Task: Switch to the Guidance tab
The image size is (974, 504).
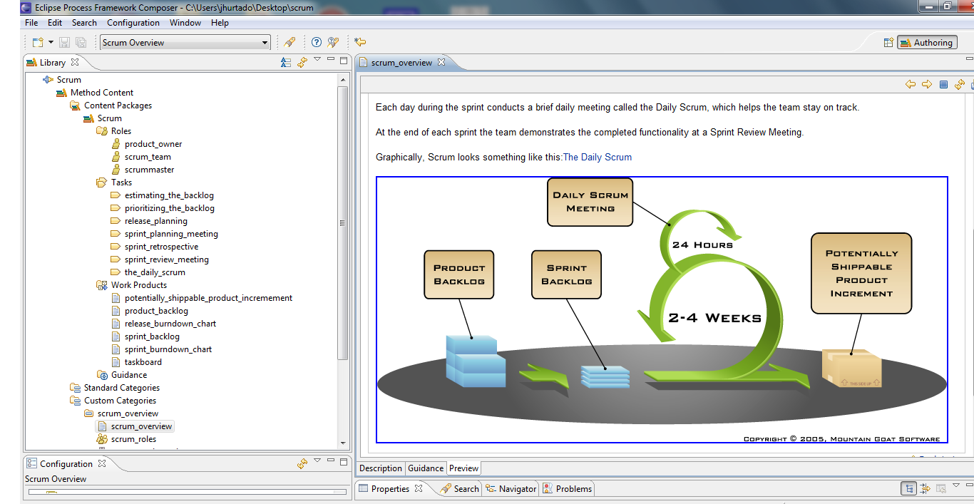Action: click(x=426, y=468)
